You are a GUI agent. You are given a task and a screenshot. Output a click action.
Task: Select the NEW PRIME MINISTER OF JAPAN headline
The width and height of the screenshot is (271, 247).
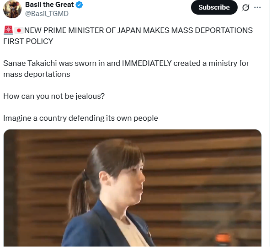(x=138, y=30)
